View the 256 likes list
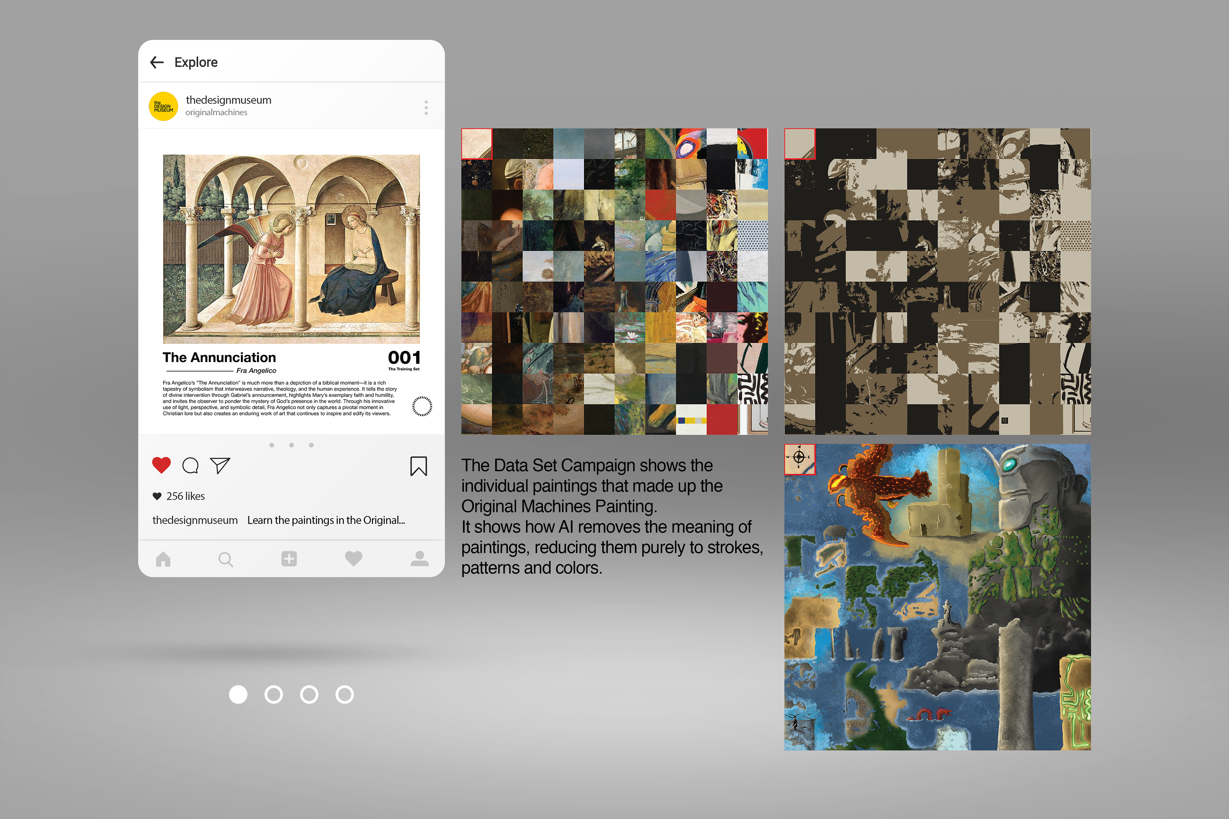This screenshot has height=819, width=1229. pos(186,496)
